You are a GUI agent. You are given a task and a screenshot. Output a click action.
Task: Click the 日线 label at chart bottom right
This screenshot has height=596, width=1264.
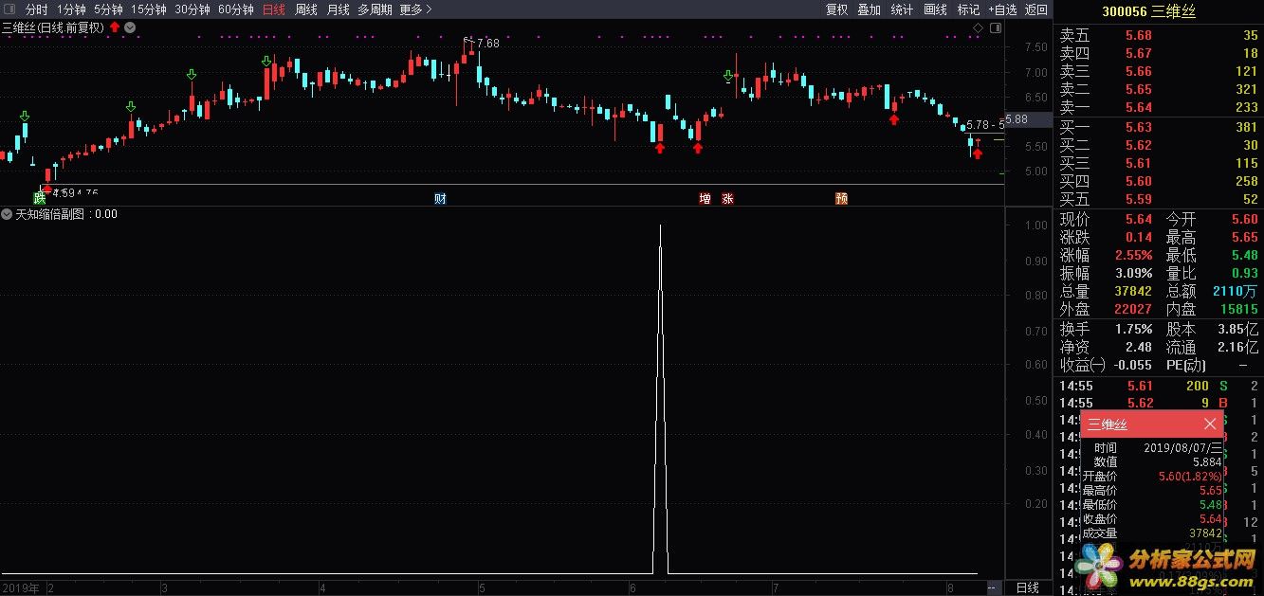[1028, 587]
